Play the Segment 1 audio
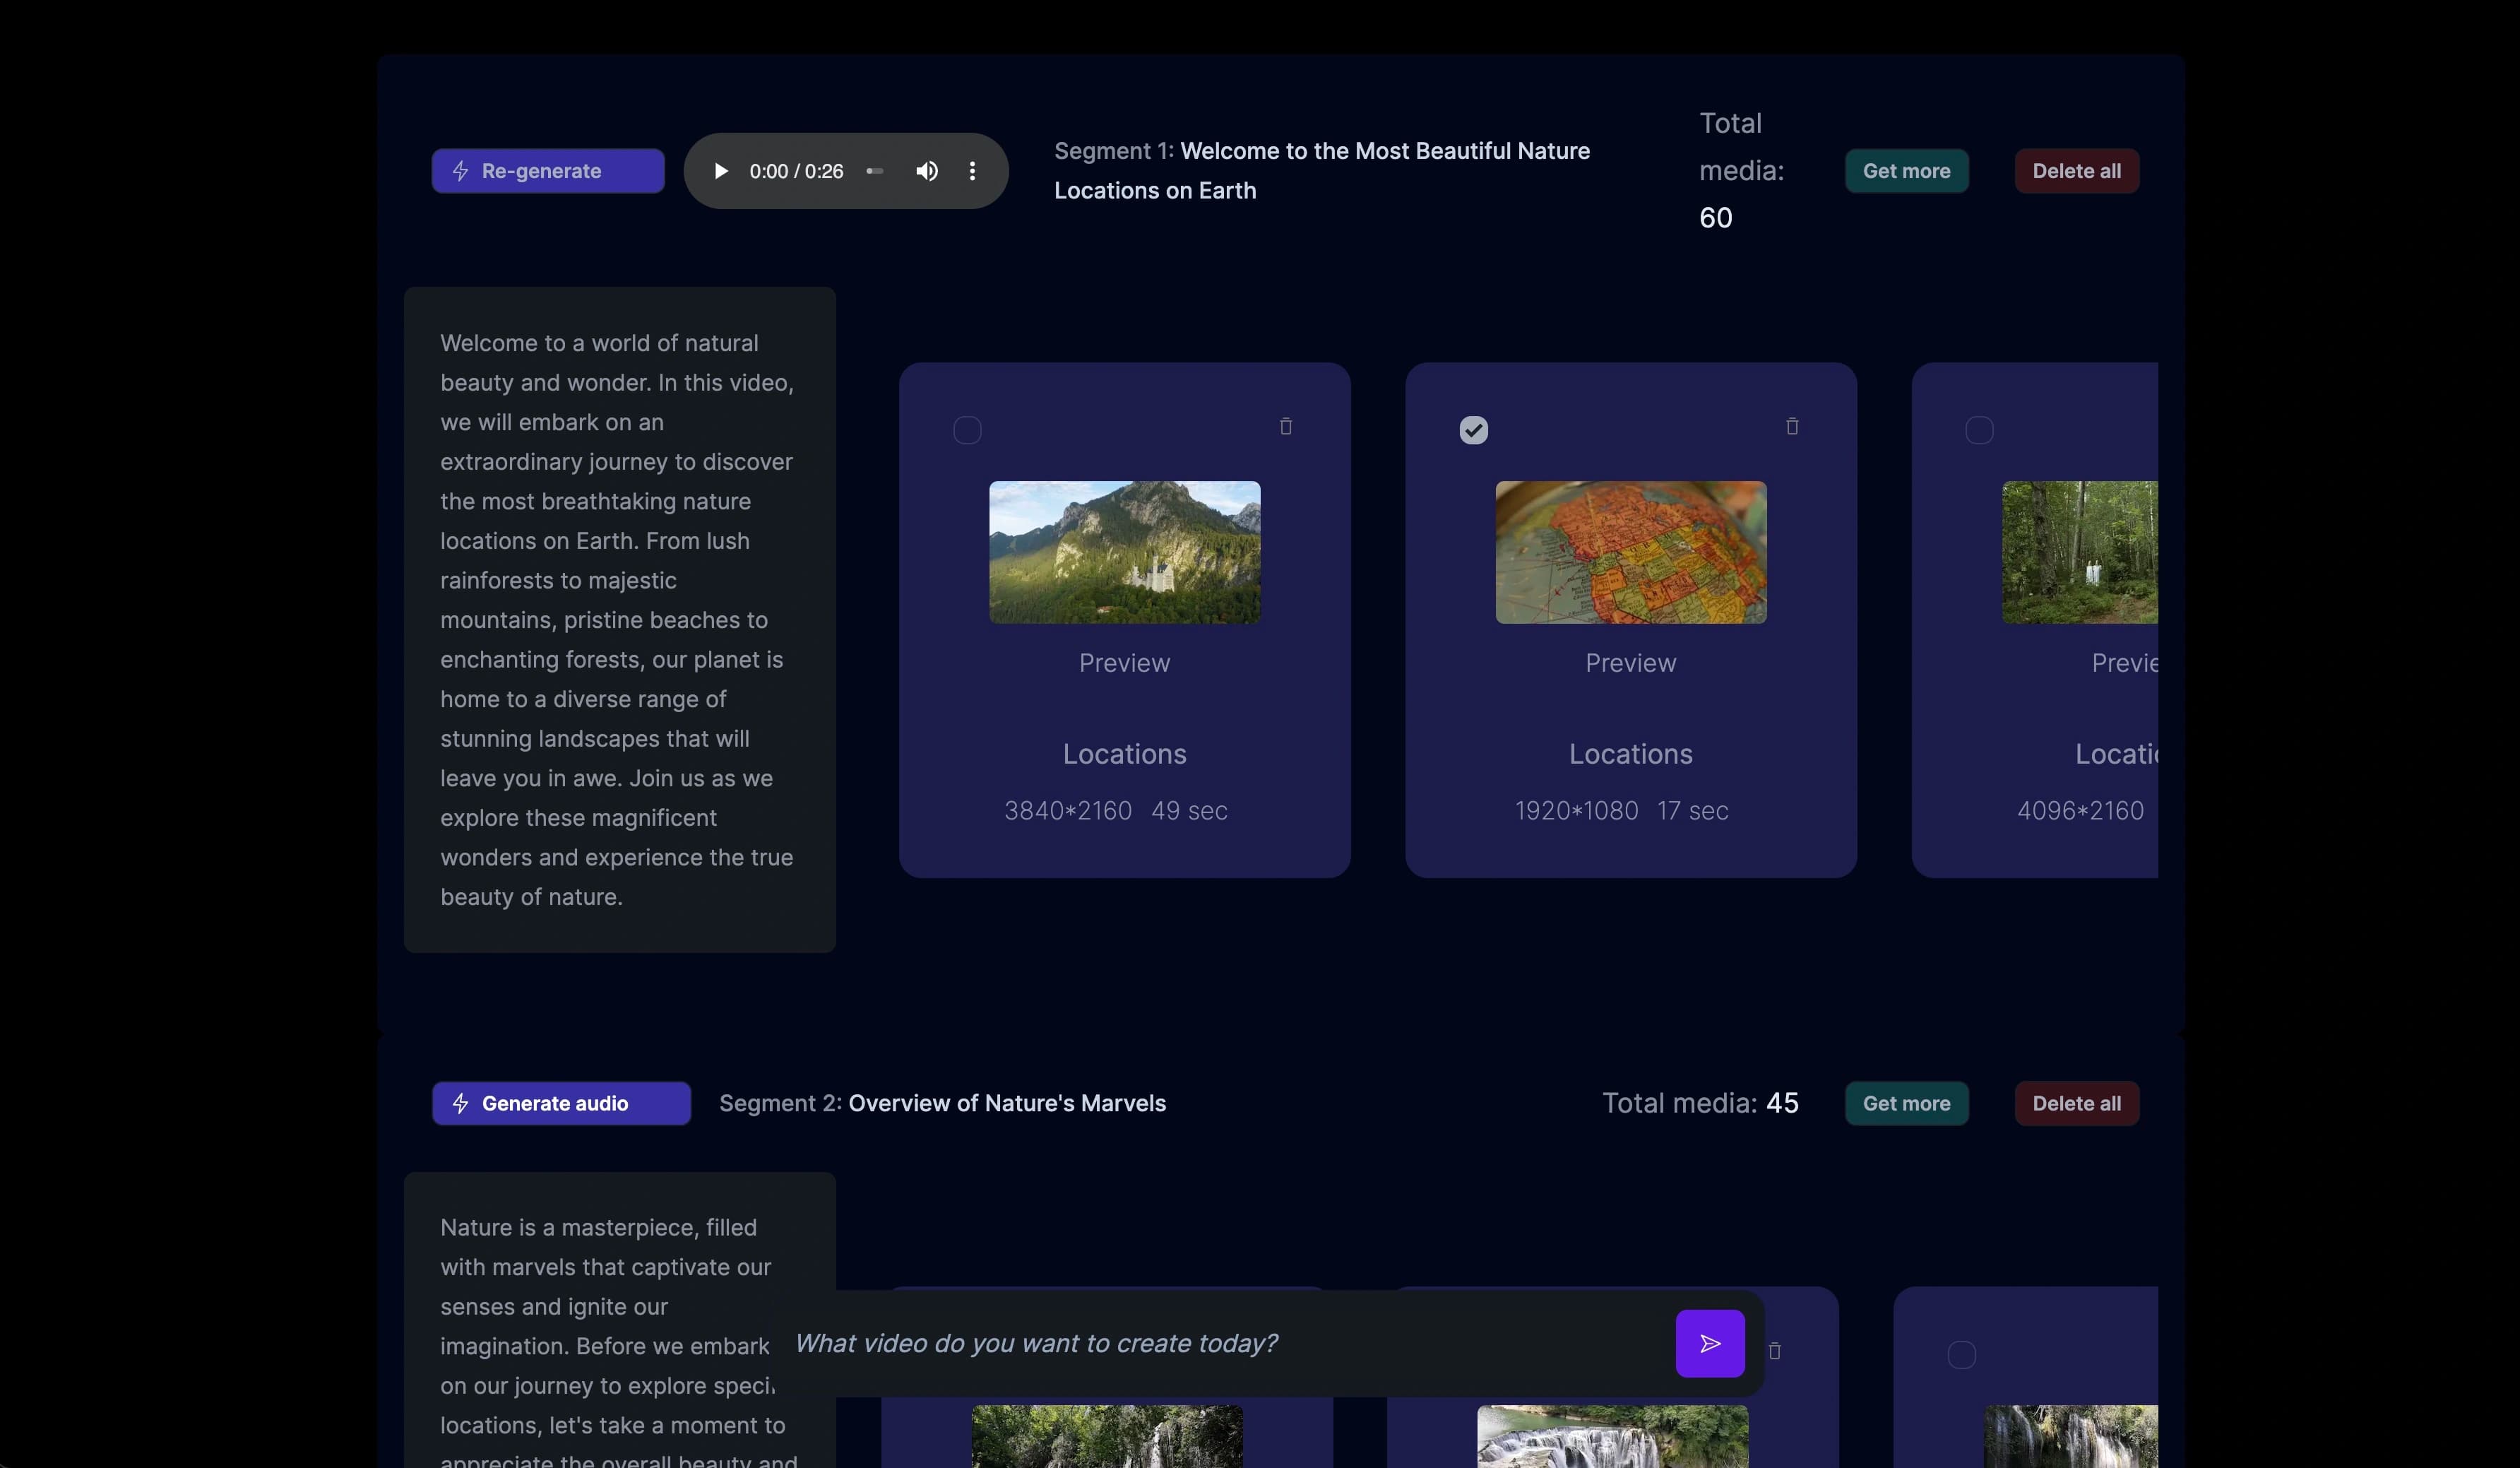Viewport: 2520px width, 1468px height. [720, 171]
